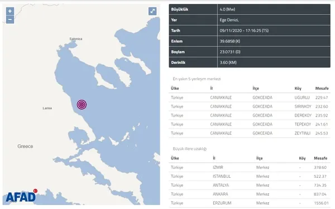335x209 pixels.
Task: Click the AFAD logo
Action: click(21, 196)
